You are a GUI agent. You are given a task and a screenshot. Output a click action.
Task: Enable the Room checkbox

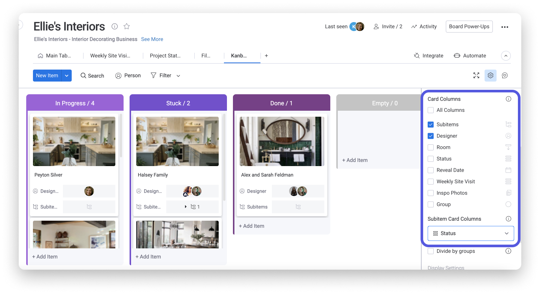tap(431, 147)
